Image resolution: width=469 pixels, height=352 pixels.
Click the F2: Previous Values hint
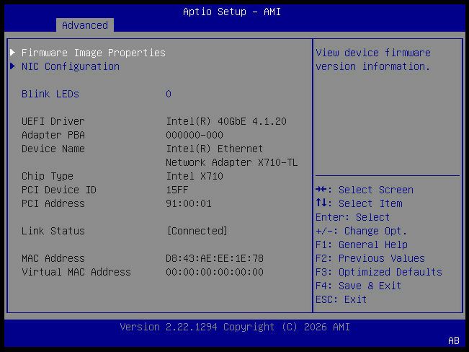click(370, 258)
